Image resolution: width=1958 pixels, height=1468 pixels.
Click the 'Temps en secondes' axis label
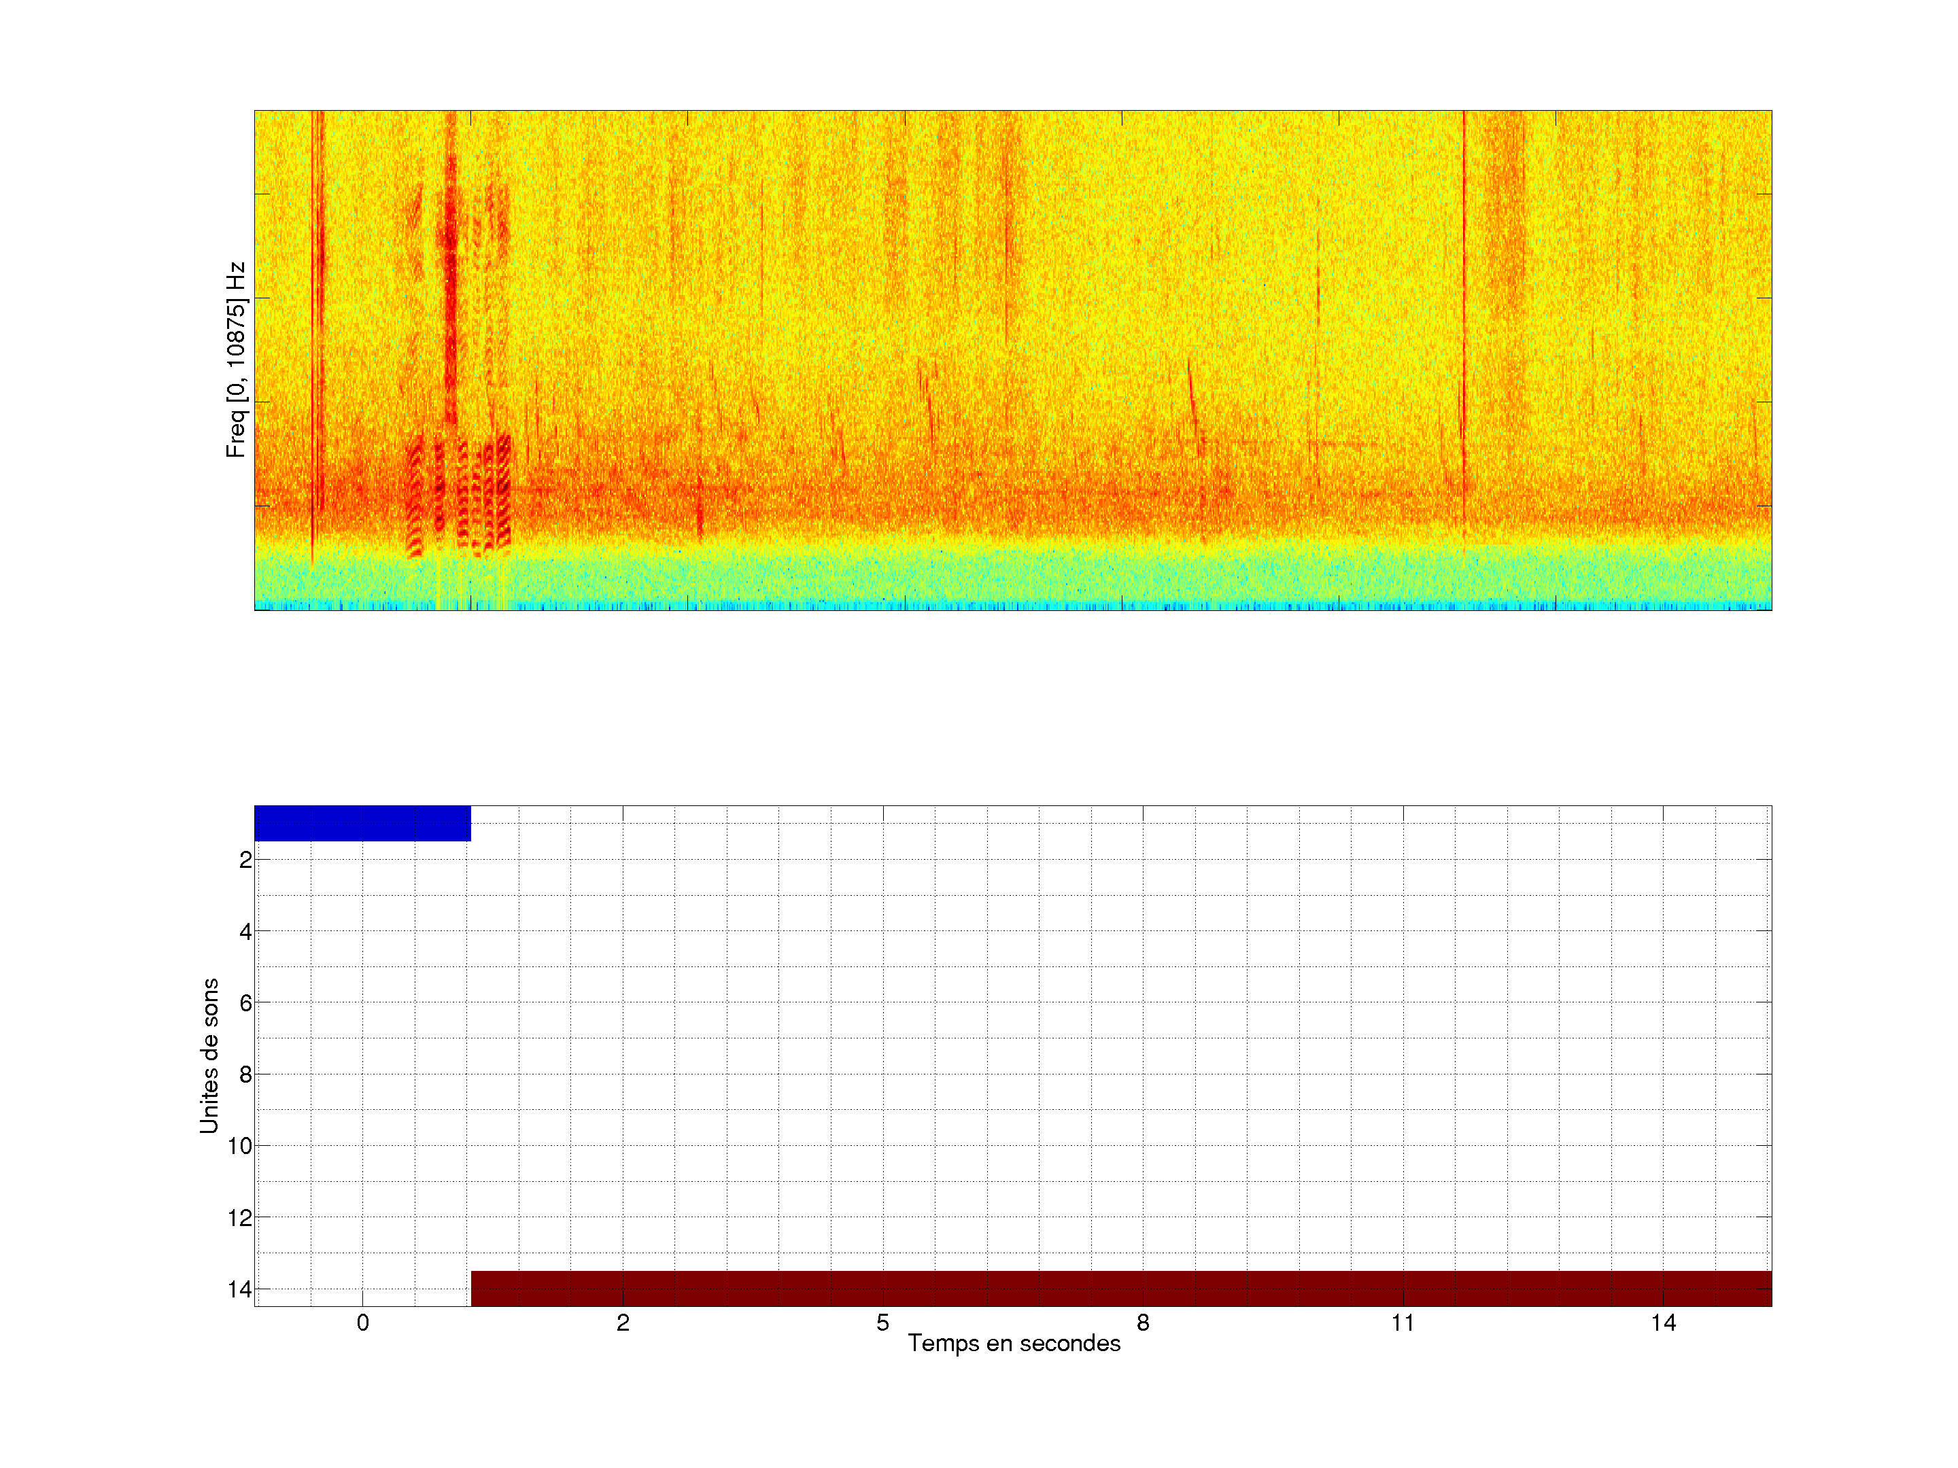pos(1014,1343)
